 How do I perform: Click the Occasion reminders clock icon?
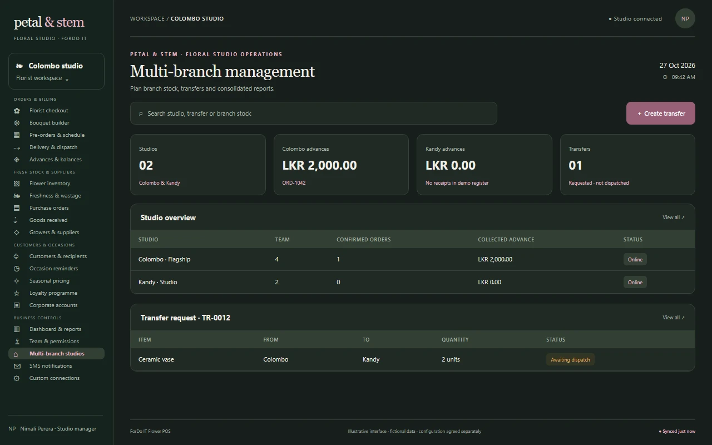[17, 269]
